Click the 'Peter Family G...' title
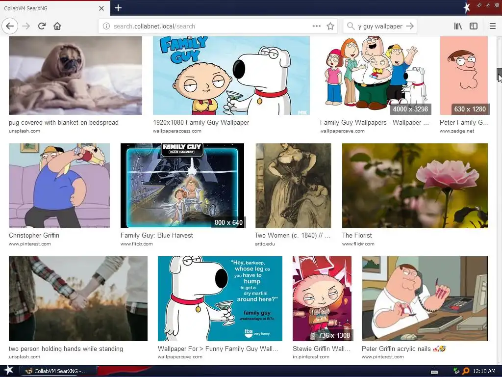502x377 pixels. pos(464,122)
